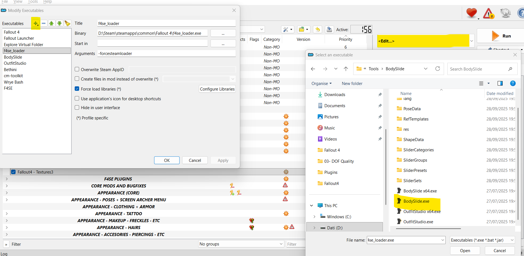The width and height of the screenshot is (524, 256).
Task: Click the restore backup yellow arrow icon
Action: point(318,29)
